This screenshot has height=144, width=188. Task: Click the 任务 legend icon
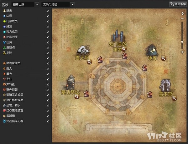4,42
